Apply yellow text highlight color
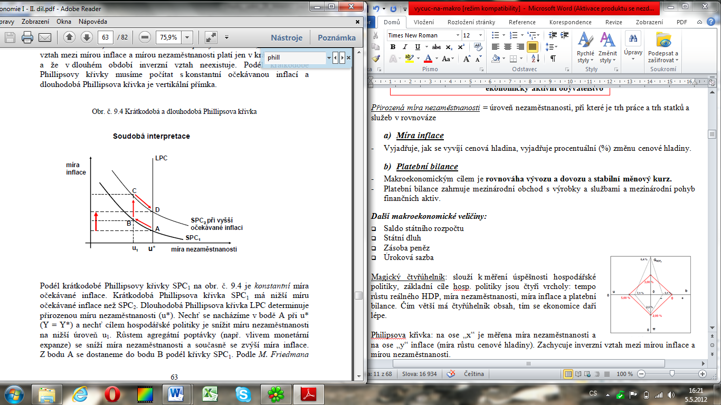The width and height of the screenshot is (721, 405). coord(410,59)
